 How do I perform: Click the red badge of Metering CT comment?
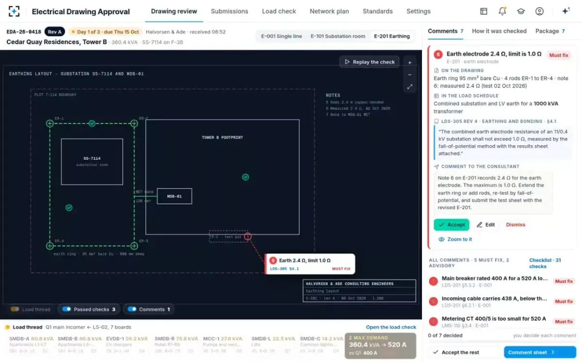[x=434, y=321]
